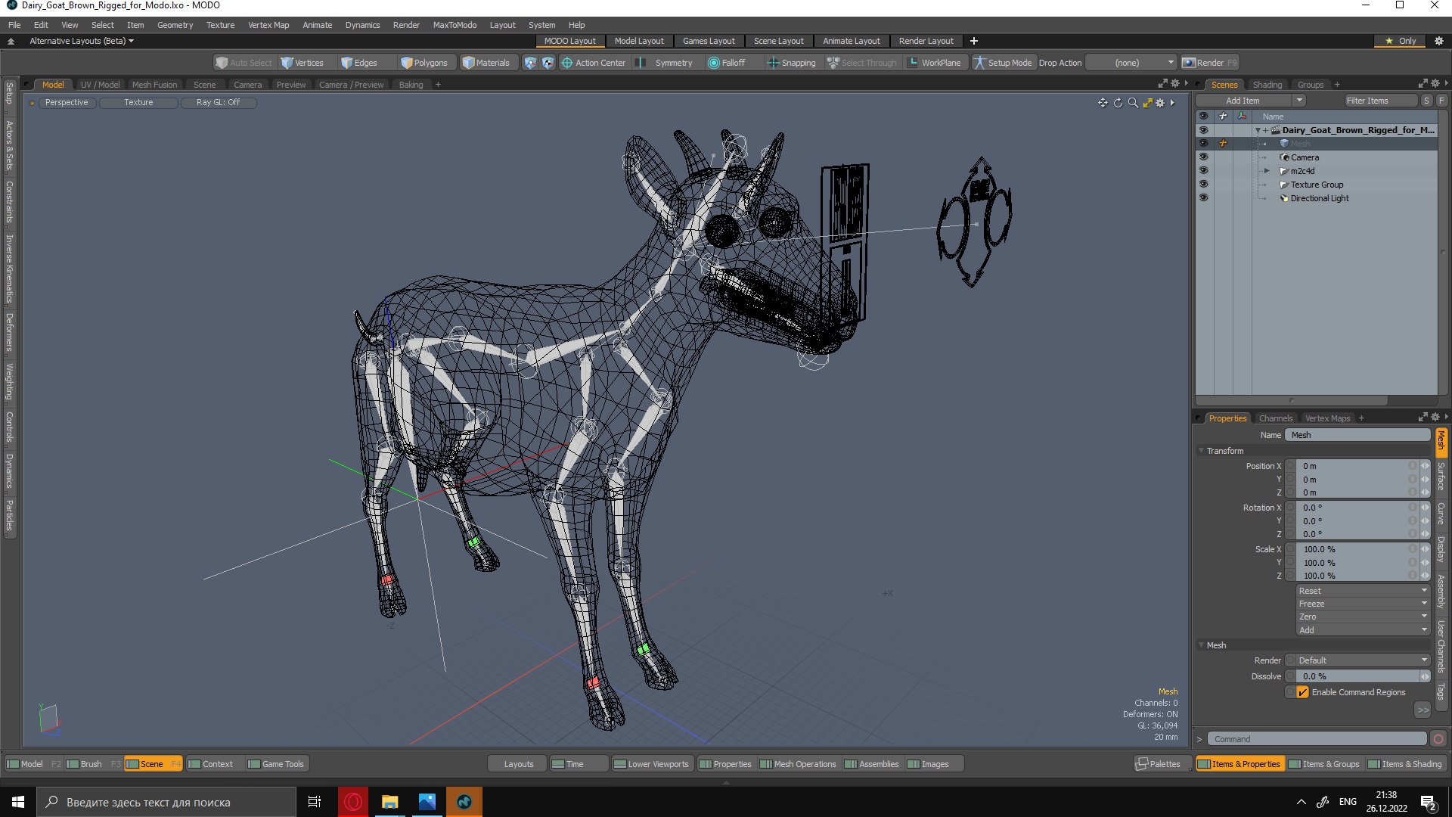Open viewport settings gear icon
The width and height of the screenshot is (1452, 817).
coord(1160,103)
